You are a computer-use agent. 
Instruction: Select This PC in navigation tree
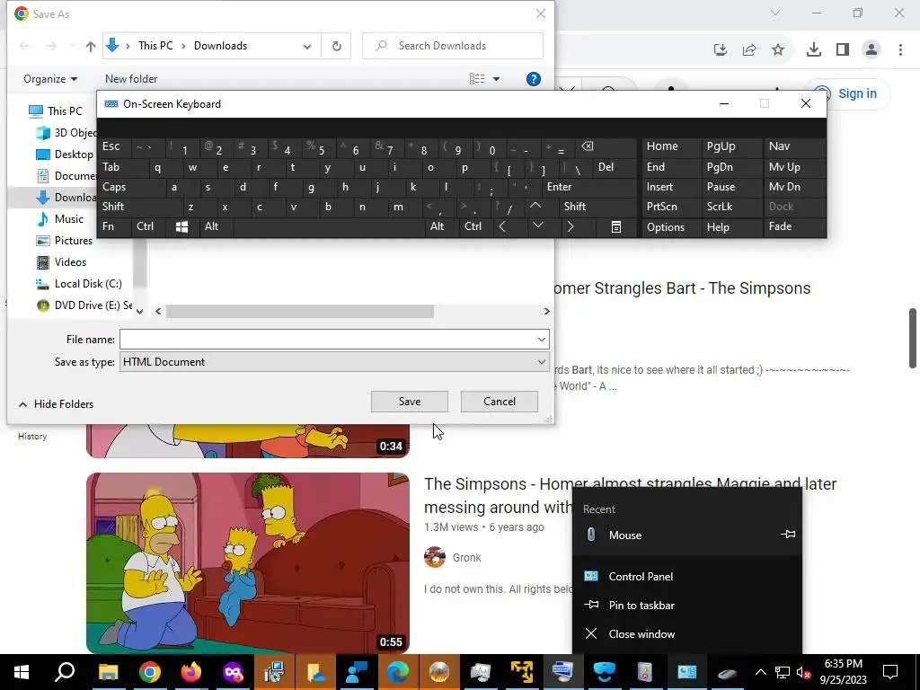click(x=65, y=111)
